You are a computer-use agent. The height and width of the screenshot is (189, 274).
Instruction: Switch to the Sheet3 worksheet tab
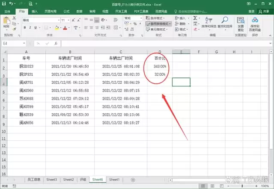click(x=51, y=180)
